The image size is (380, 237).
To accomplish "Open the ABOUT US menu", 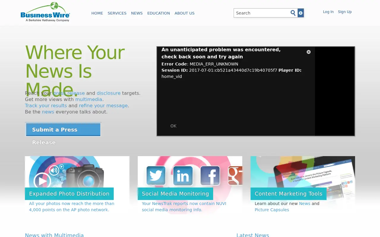I will click(x=185, y=13).
